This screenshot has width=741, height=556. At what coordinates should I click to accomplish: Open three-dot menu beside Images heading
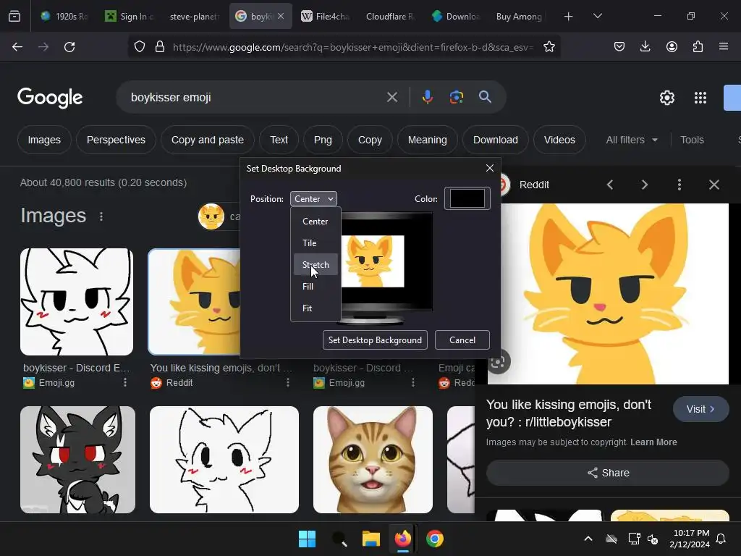coord(101,216)
